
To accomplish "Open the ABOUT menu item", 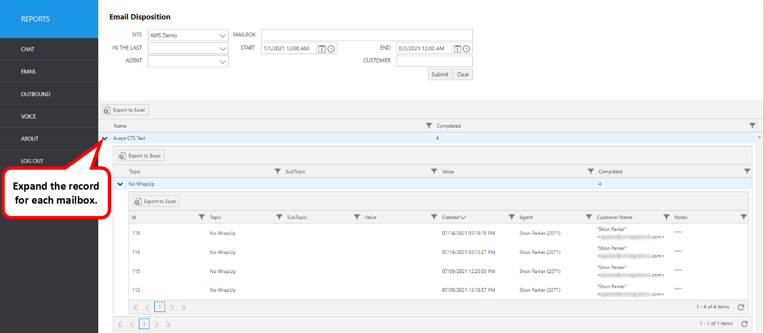I will 49,139.
